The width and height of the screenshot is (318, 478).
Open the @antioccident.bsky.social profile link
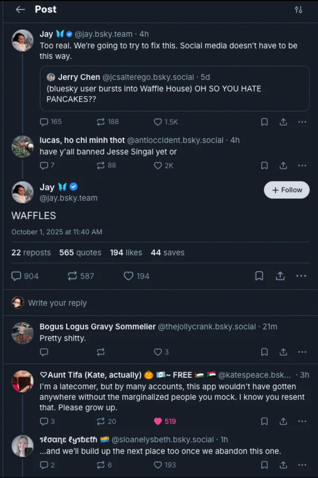pyautogui.click(x=175, y=140)
